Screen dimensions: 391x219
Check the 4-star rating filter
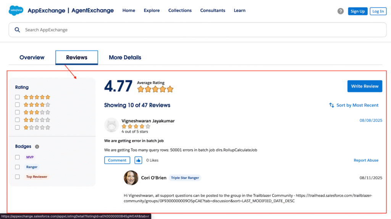tap(17, 105)
